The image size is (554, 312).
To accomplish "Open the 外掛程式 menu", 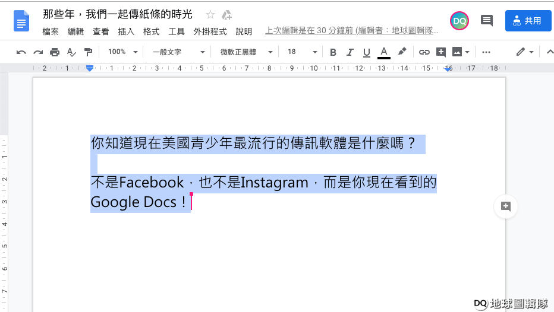I will pos(210,31).
